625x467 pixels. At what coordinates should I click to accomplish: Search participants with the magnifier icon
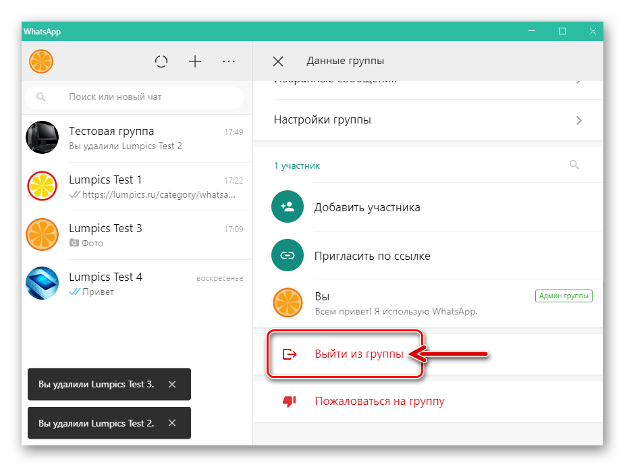click(x=574, y=165)
